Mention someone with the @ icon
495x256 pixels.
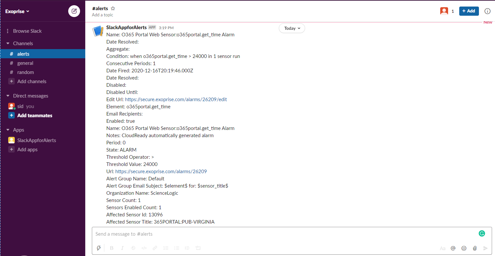453,248
